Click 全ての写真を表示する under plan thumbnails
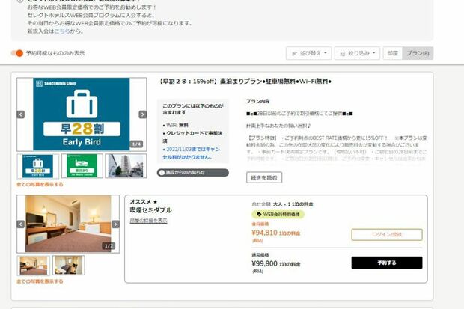The image size is (464, 309). [x=40, y=184]
